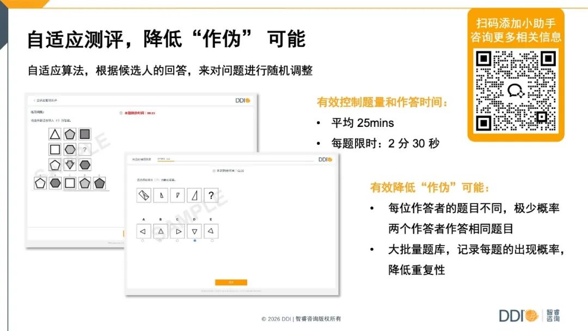Click the gray question mark cell in the shape grid

[x=85, y=150]
